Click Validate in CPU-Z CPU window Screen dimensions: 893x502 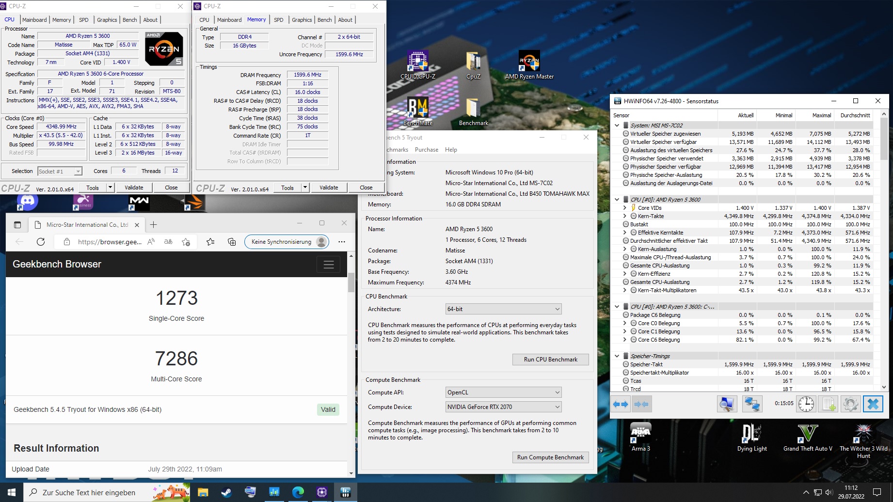tap(134, 188)
